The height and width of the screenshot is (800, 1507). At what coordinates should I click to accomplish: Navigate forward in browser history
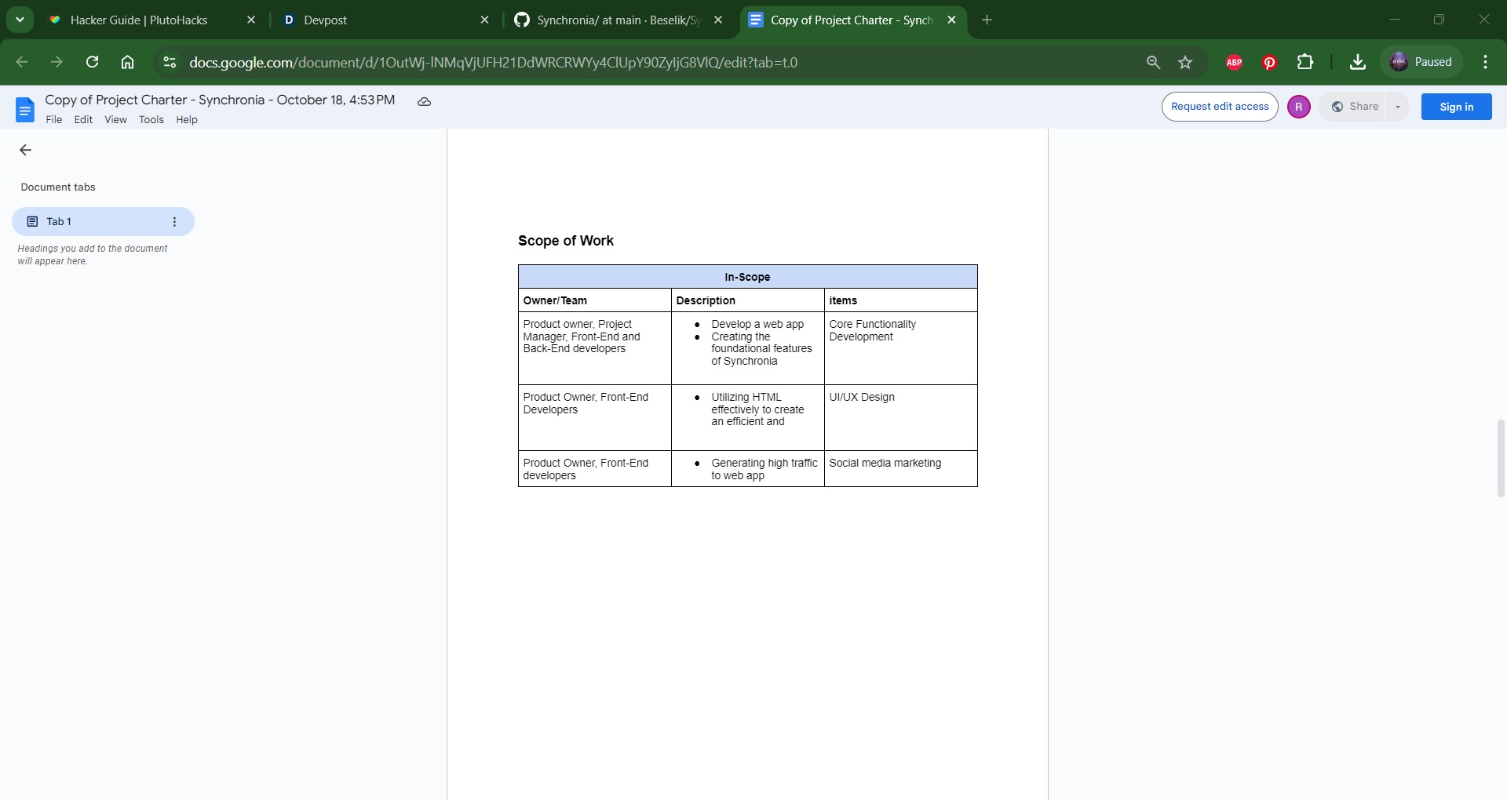[x=57, y=62]
